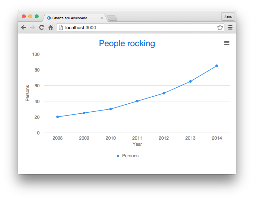
Task: Click the 2013 data point
Action: point(190,81)
